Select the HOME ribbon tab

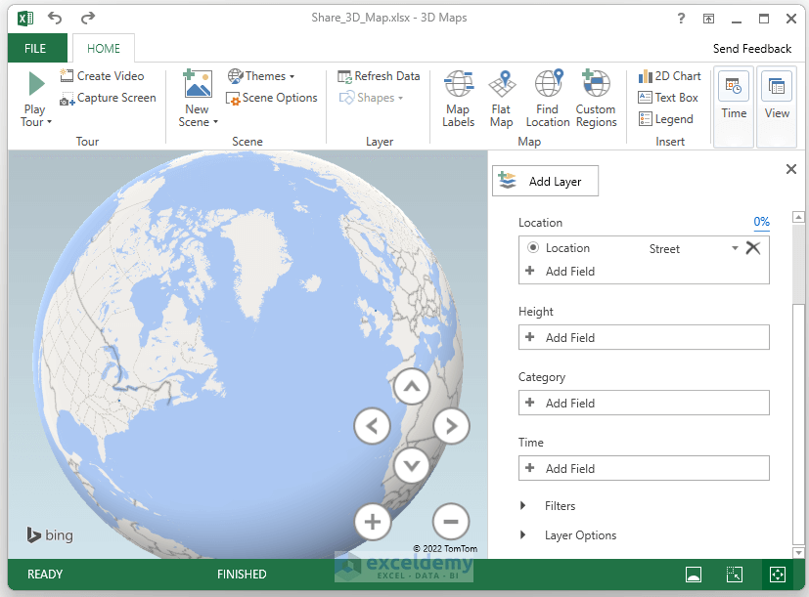103,48
